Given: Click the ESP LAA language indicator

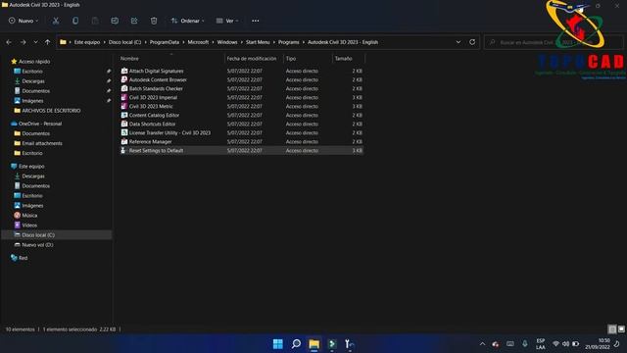Looking at the screenshot, I should tap(541, 344).
